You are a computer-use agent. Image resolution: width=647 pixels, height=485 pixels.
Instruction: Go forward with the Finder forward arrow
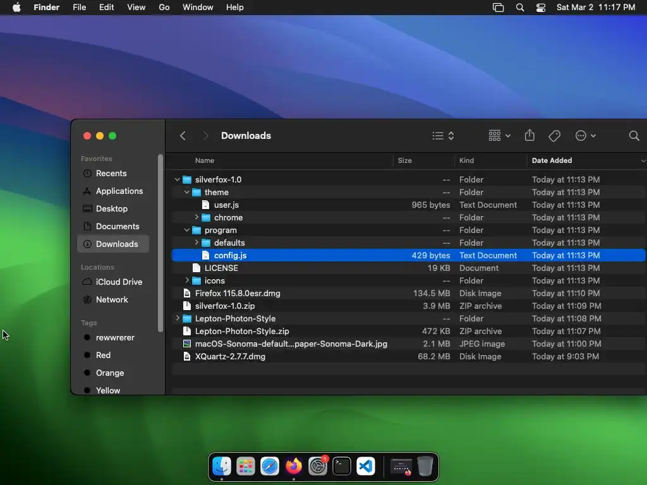click(205, 136)
